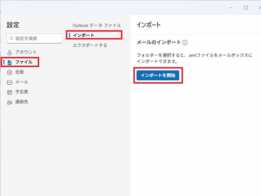This screenshot has width=261, height=196.
Task: Click the calendar icon beside 予定表
Action: click(x=10, y=92)
